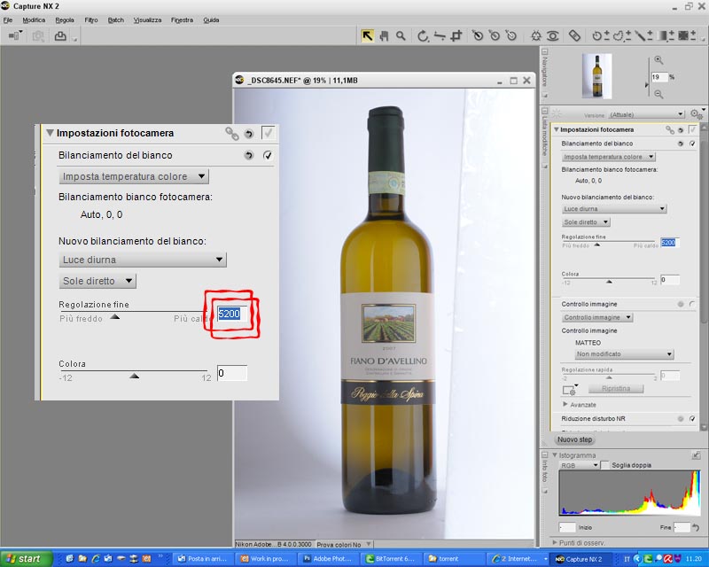
Task: Select the Selection Brush tool
Action: click(x=643, y=35)
